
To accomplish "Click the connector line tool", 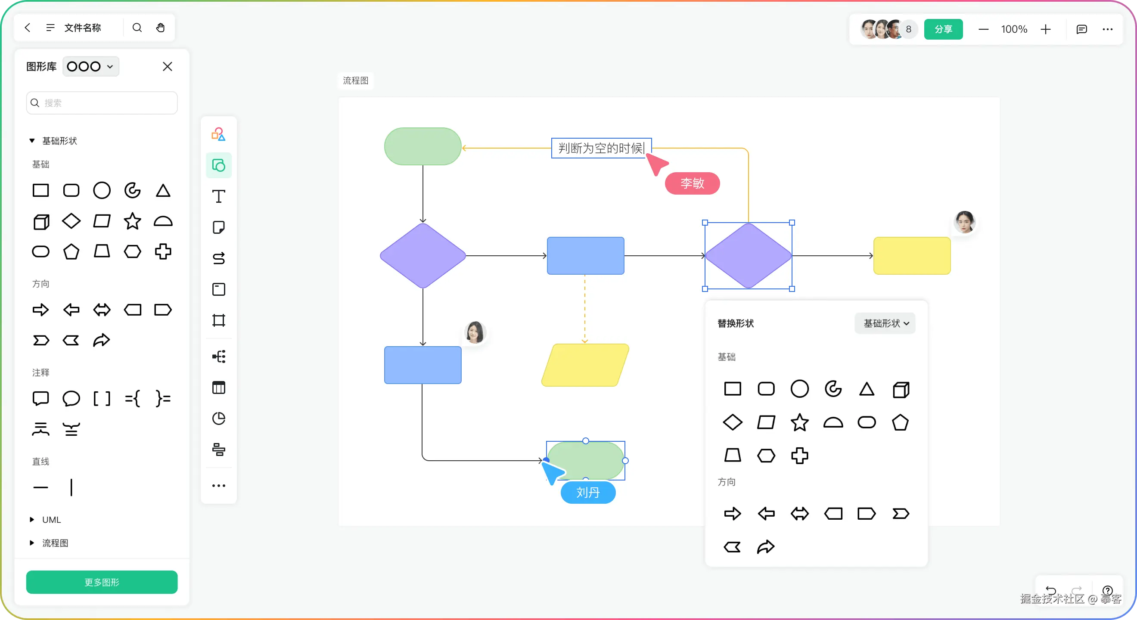I will 218,258.
